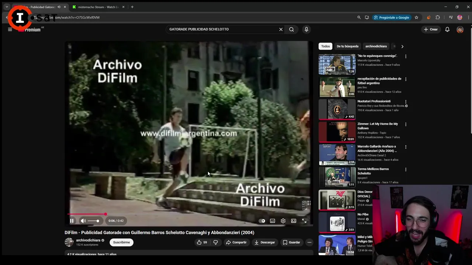Select the Todos filter chip
The image size is (472, 265).
[326, 46]
